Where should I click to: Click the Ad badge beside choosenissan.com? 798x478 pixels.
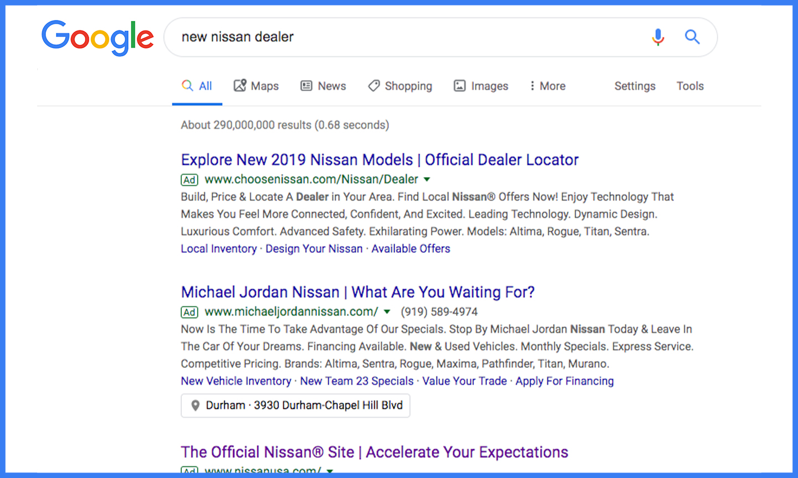point(190,180)
